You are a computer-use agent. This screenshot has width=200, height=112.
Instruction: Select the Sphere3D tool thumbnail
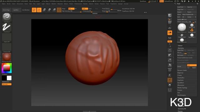pyautogui.click(x=192, y=26)
